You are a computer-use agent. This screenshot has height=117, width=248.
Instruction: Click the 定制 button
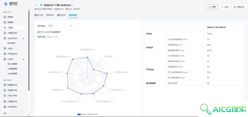click(x=225, y=7)
